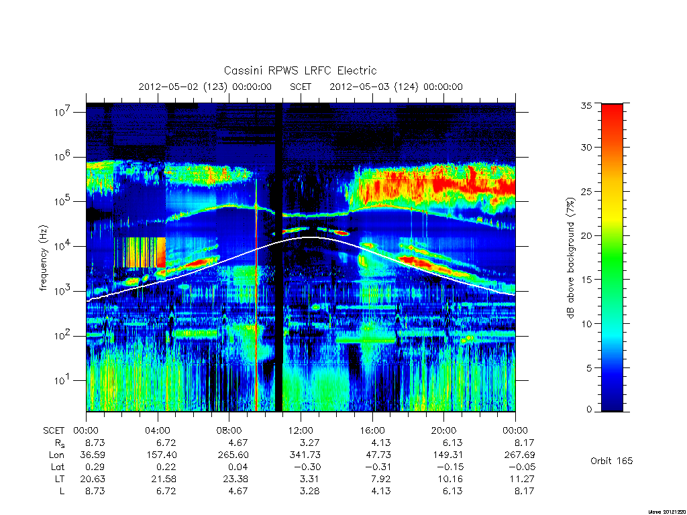Click the '20:00' time tick label
This screenshot has width=687, height=515.
[444, 431]
